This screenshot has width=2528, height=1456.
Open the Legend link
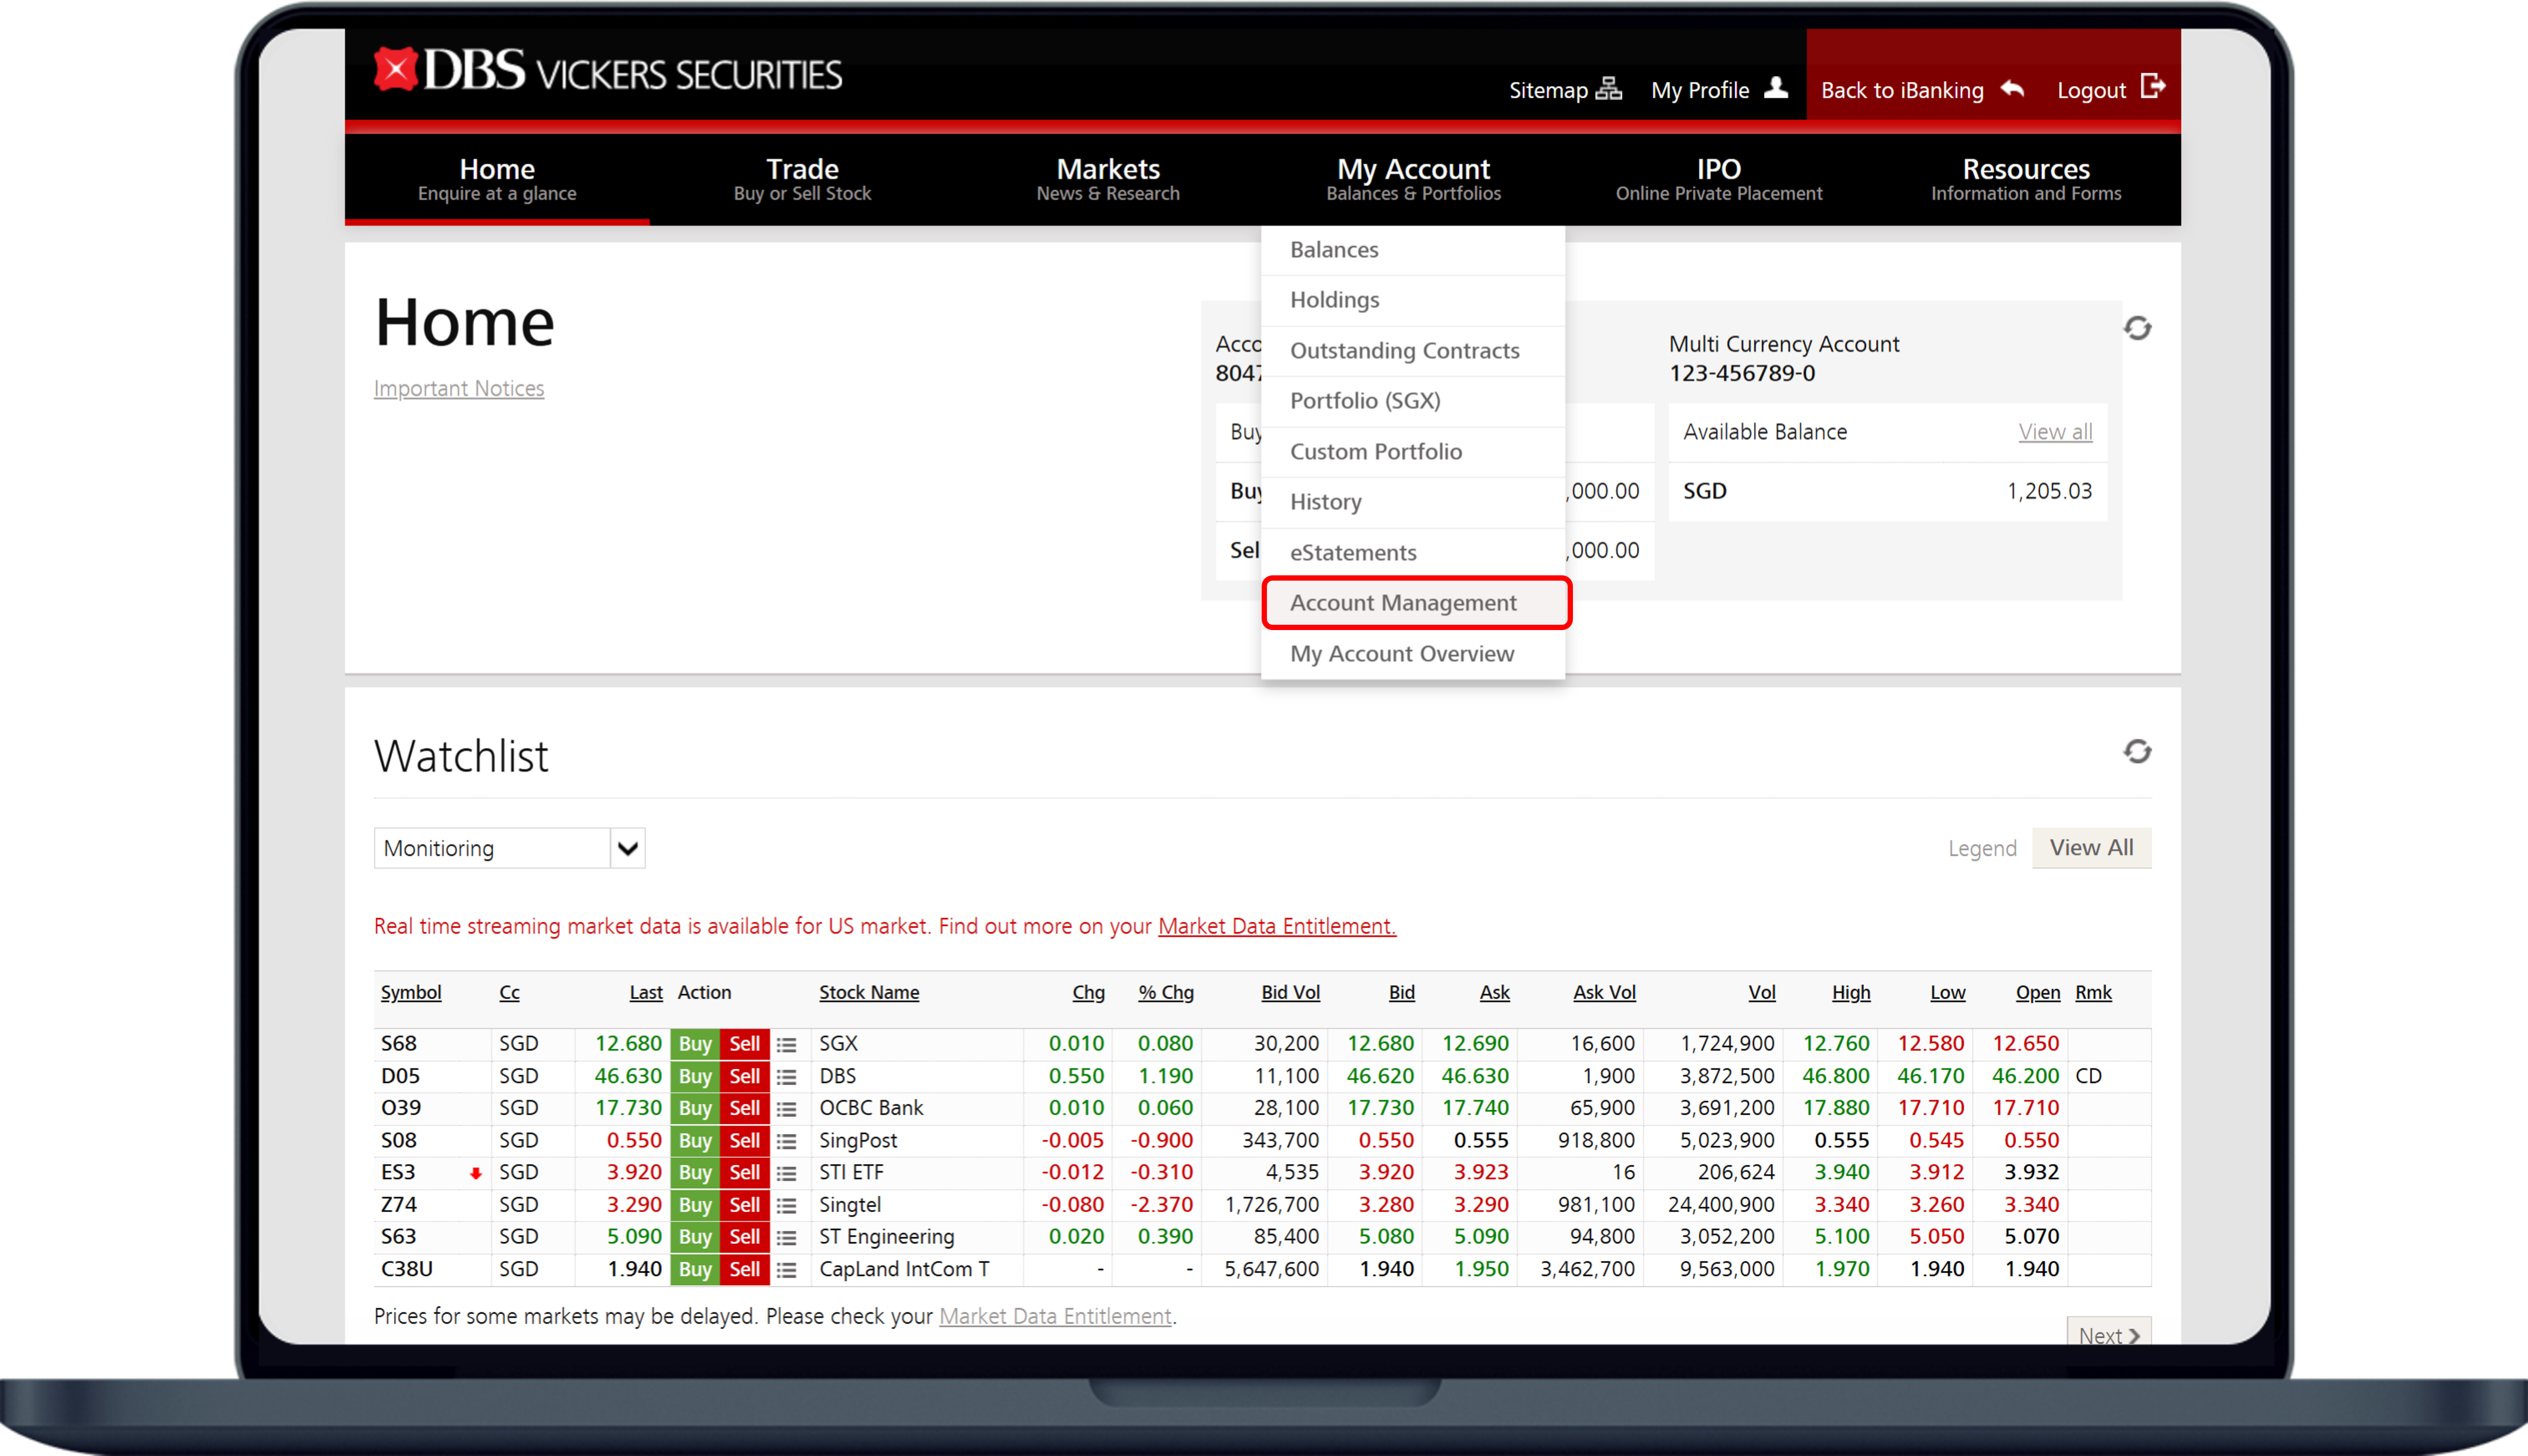point(1982,849)
